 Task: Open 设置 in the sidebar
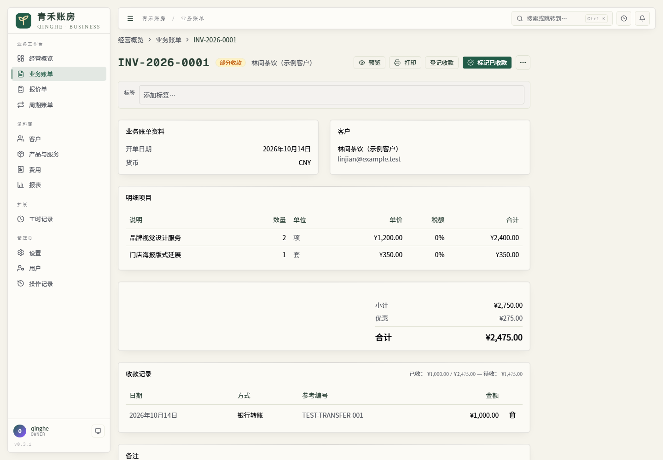point(59,253)
